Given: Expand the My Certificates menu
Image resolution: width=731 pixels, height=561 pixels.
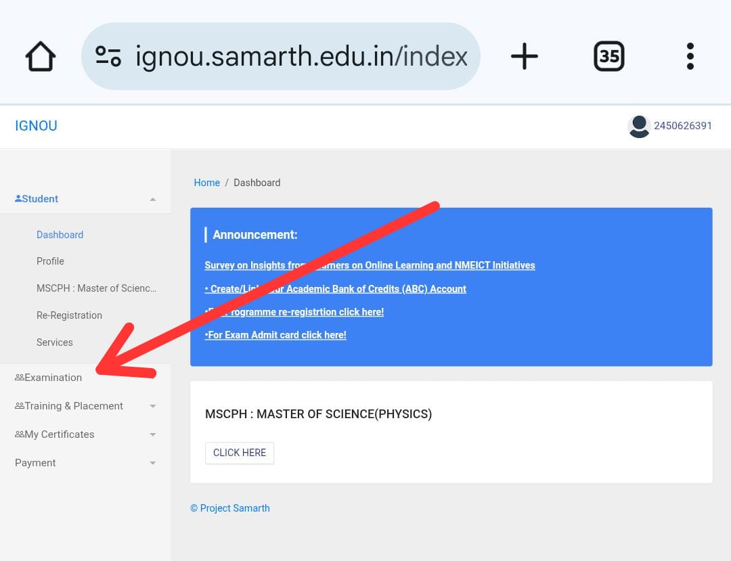Looking at the screenshot, I should tap(85, 434).
